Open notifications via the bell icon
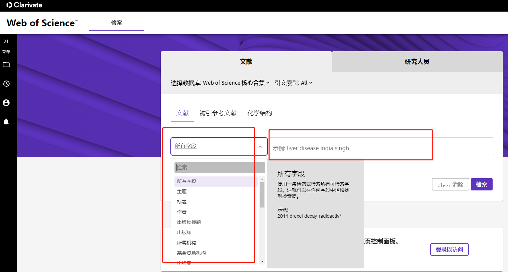This screenshot has width=508, height=272. click(6, 121)
